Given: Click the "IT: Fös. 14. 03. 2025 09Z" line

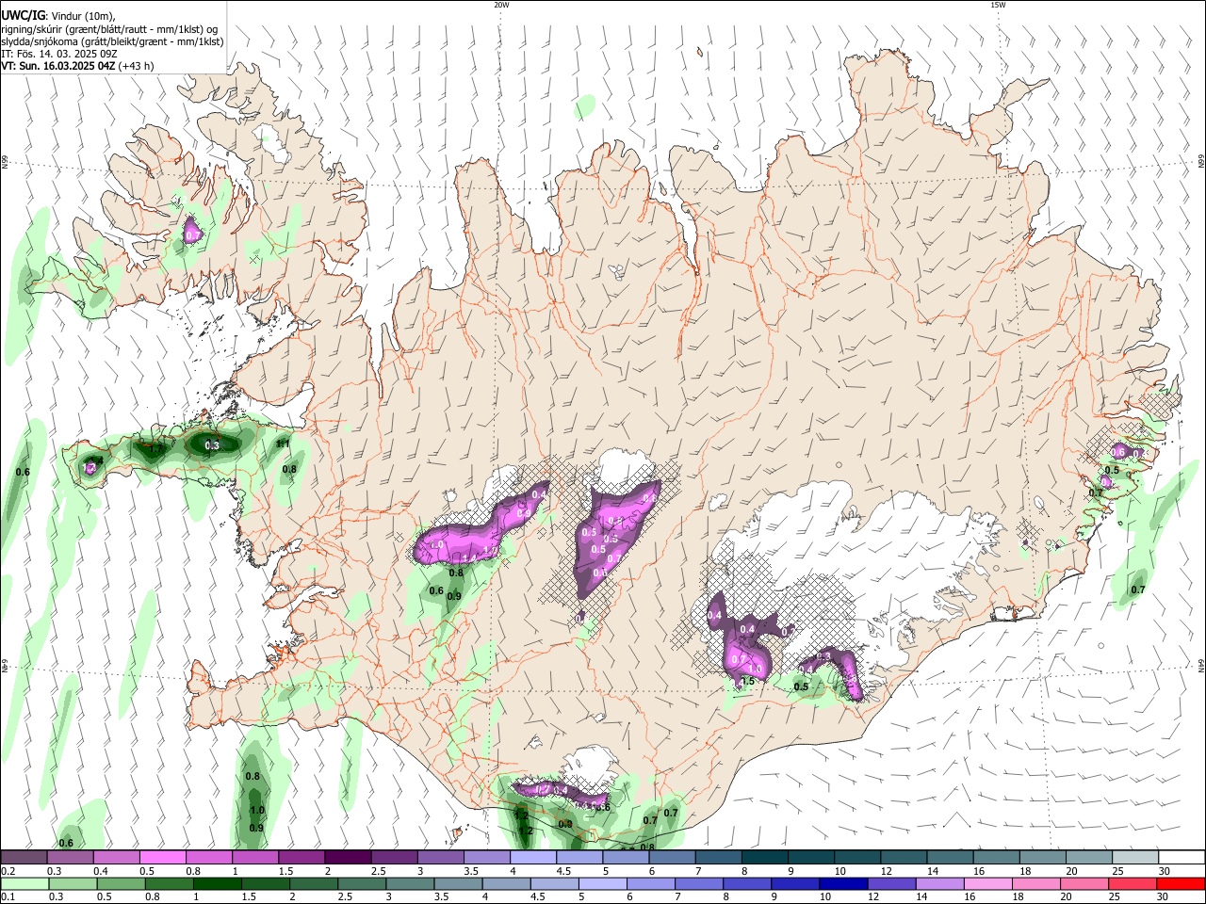Looking at the screenshot, I should [59, 54].
